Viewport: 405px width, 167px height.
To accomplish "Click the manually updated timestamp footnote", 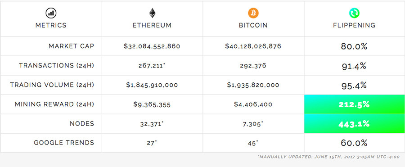I will [x=329, y=157].
